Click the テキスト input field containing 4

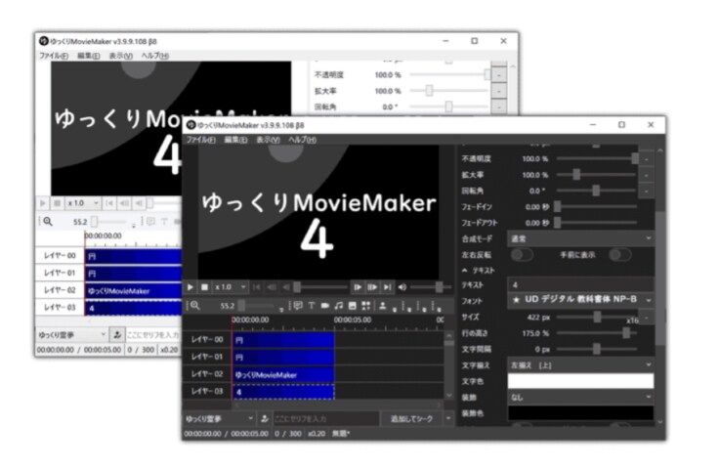(x=580, y=284)
